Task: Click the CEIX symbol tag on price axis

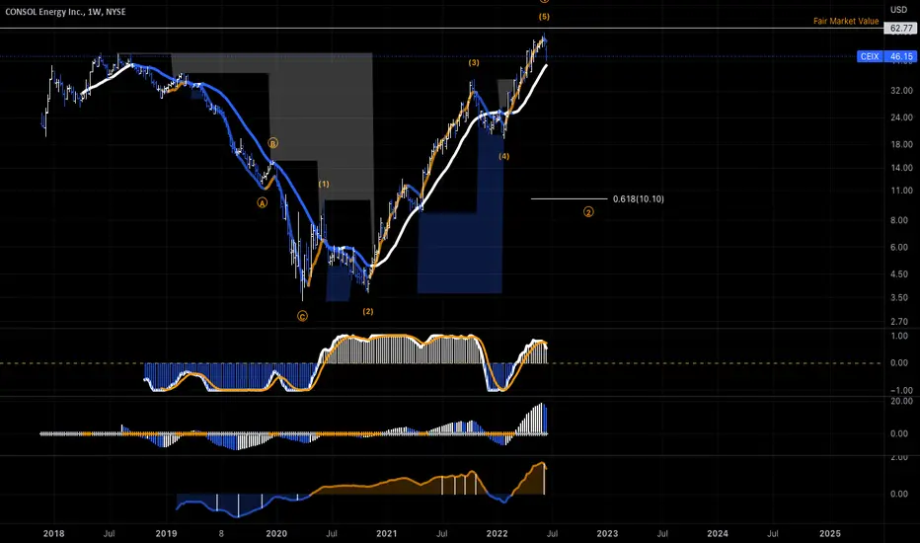Action: click(870, 56)
